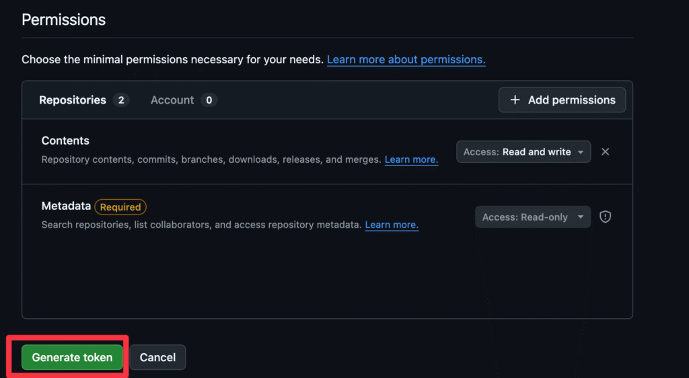Image resolution: width=689 pixels, height=378 pixels.
Task: Follow the Learn more link under Contents
Action: 411,159
